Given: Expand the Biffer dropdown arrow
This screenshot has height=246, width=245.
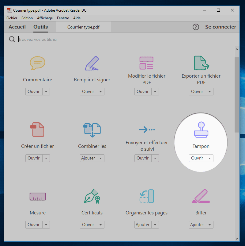Looking at the screenshot, I should tap(209, 225).
